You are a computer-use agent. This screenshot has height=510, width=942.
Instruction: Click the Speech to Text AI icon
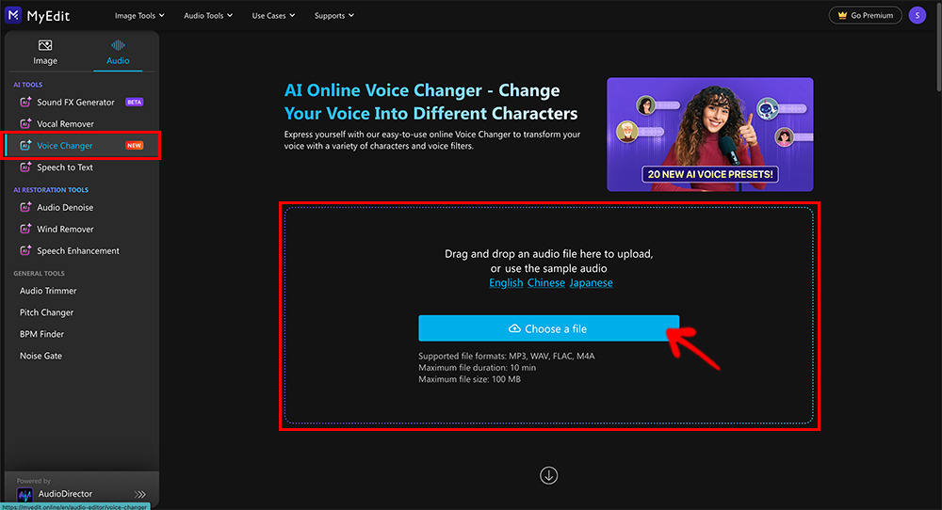(x=25, y=167)
